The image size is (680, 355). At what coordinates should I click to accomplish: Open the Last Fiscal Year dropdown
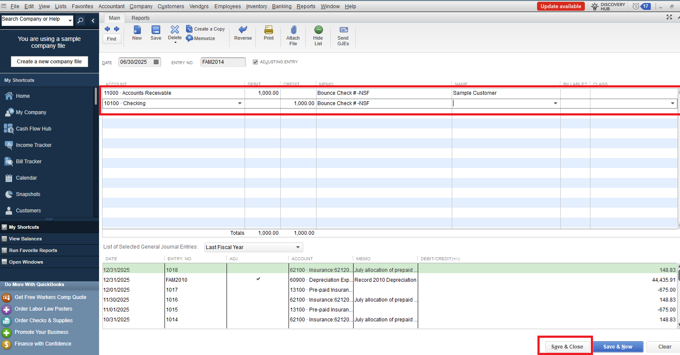pos(298,247)
